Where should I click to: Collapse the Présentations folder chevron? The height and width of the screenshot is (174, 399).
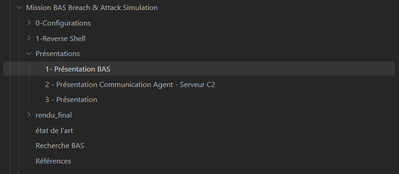(x=29, y=54)
